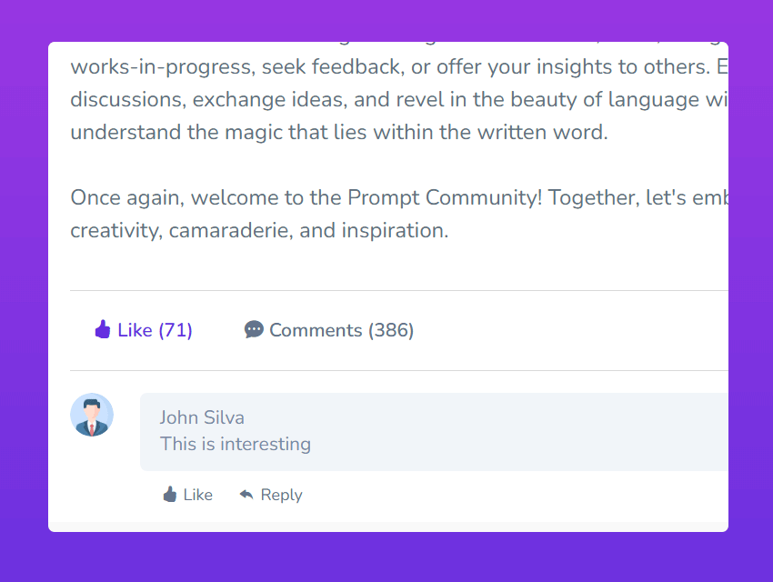The height and width of the screenshot is (582, 773).
Task: Click the "creativity, camaraderie, and inspiration" line
Action: coord(259,231)
